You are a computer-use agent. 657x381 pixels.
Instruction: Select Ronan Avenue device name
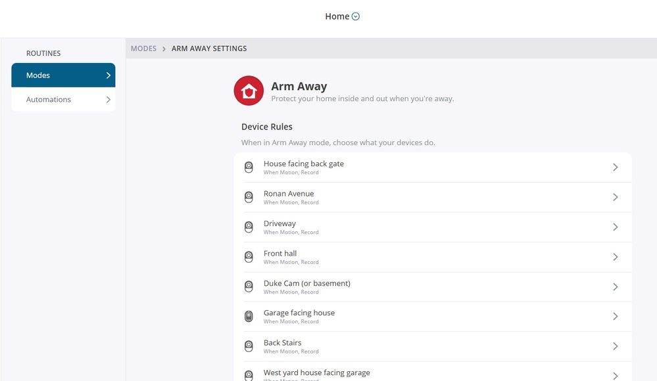(x=288, y=193)
